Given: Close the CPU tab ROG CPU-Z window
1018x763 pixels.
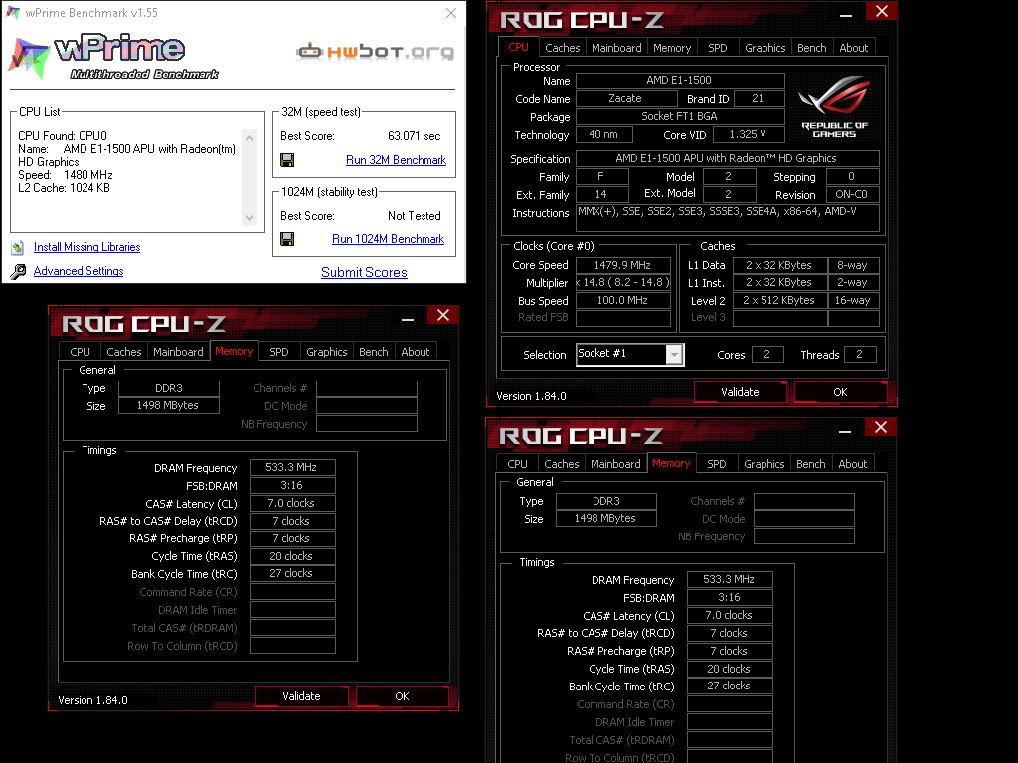Looking at the screenshot, I should (882, 11).
